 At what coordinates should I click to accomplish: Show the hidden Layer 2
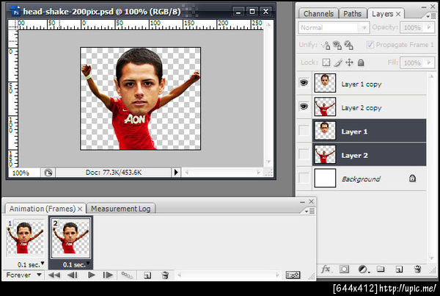coord(304,154)
